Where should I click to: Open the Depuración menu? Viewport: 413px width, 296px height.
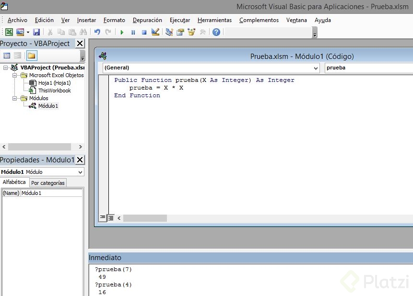coord(147,20)
